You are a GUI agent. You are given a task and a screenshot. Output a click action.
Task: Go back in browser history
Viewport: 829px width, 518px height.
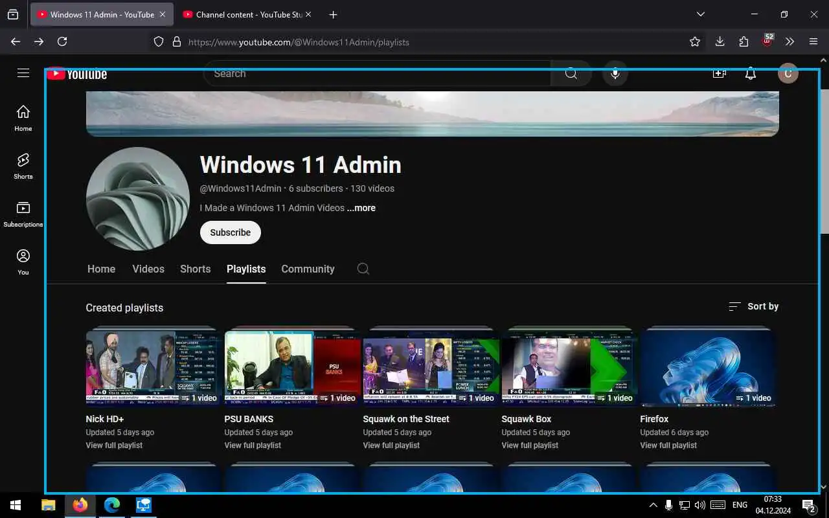(16, 41)
